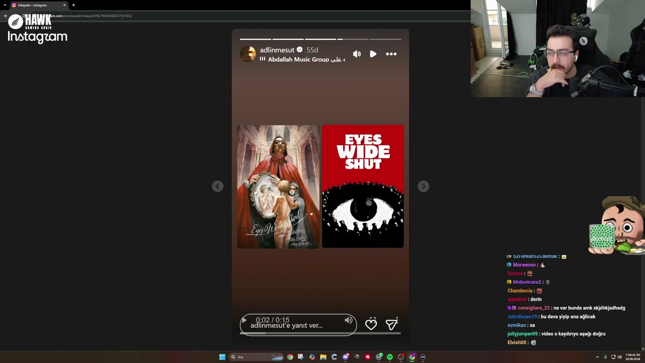
Task: Click the illustrated Eyes Wide Shut poster
Action: [278, 187]
